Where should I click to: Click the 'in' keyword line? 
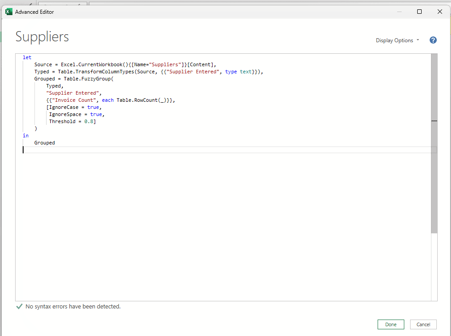tap(26, 136)
